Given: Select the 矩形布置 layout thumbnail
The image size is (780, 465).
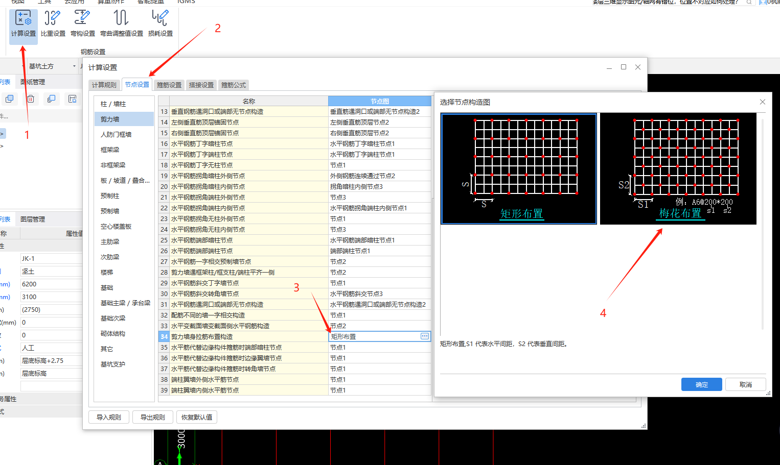Looking at the screenshot, I should (518, 169).
